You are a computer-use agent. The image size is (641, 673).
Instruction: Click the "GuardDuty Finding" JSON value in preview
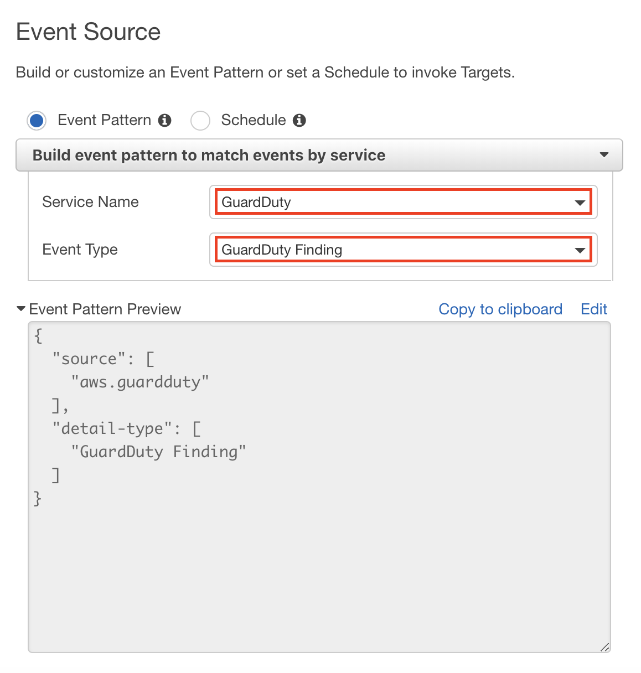coord(158,452)
